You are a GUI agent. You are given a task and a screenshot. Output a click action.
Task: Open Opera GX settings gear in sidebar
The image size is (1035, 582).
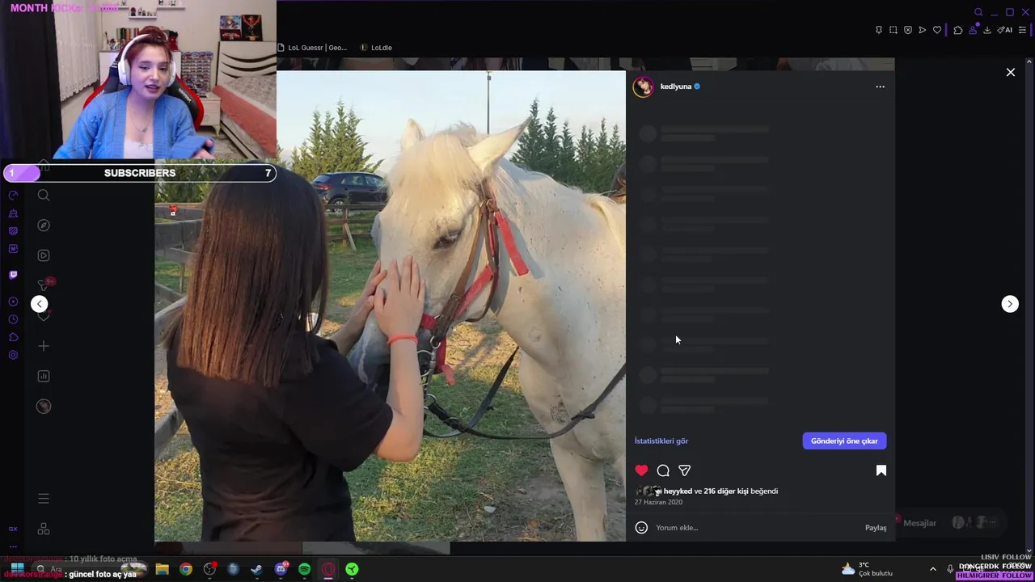(x=13, y=355)
